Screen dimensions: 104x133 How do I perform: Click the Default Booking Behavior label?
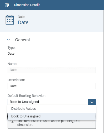(27, 96)
